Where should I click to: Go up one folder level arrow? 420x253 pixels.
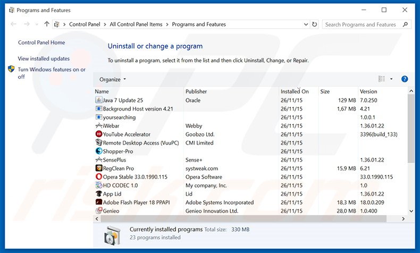[47, 24]
